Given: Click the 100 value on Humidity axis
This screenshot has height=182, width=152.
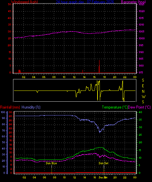Looking at the screenshot, I should click(x=3, y=112).
